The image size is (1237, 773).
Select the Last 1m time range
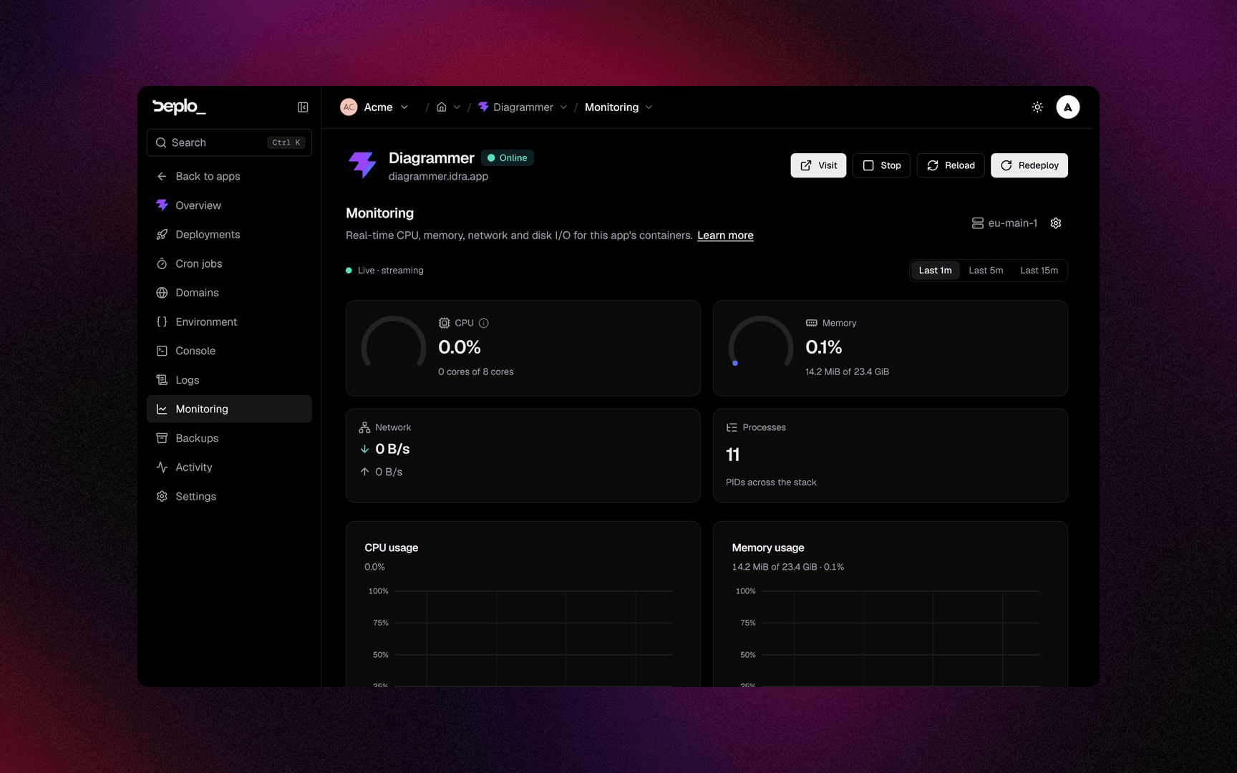point(935,271)
